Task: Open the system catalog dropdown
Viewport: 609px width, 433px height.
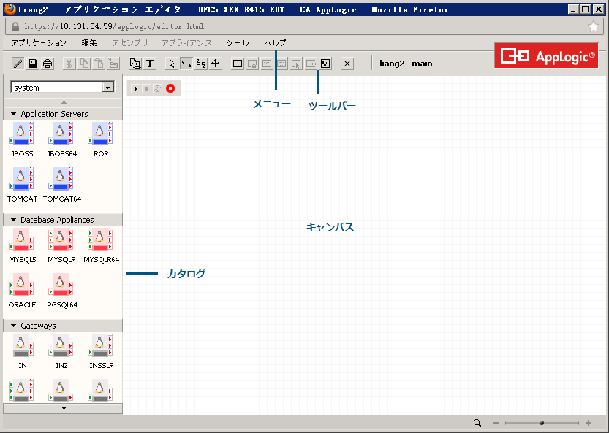Action: click(x=108, y=88)
